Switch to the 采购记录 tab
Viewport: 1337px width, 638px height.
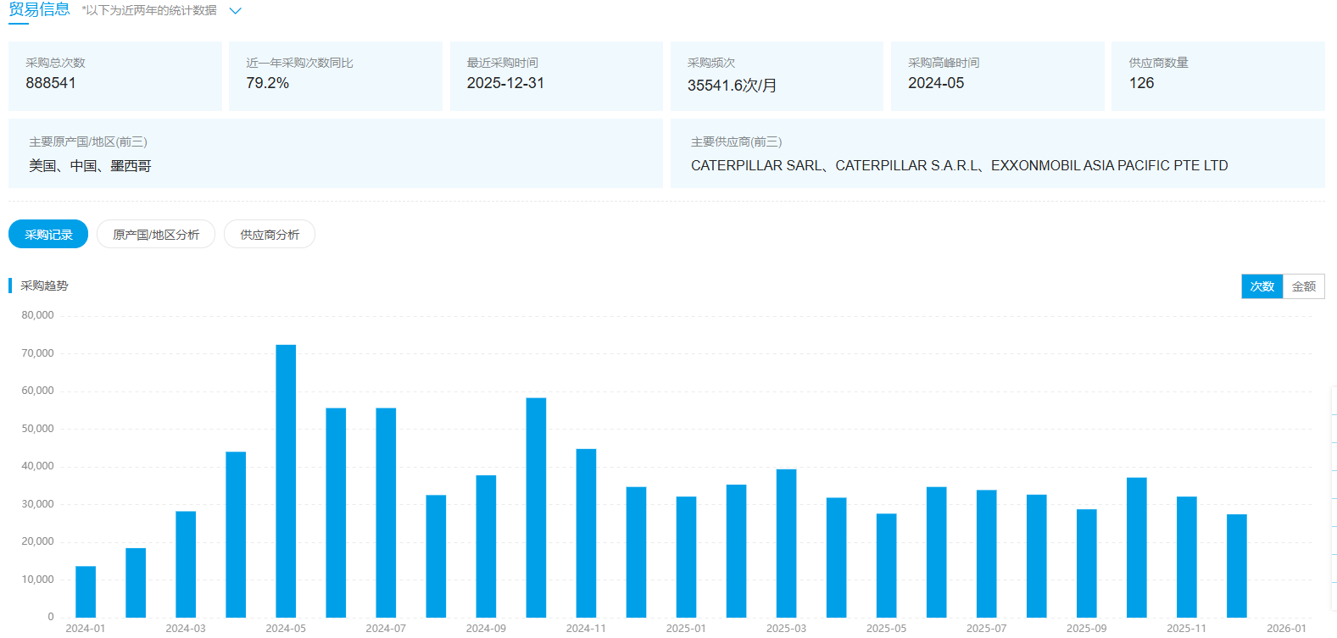click(48, 235)
